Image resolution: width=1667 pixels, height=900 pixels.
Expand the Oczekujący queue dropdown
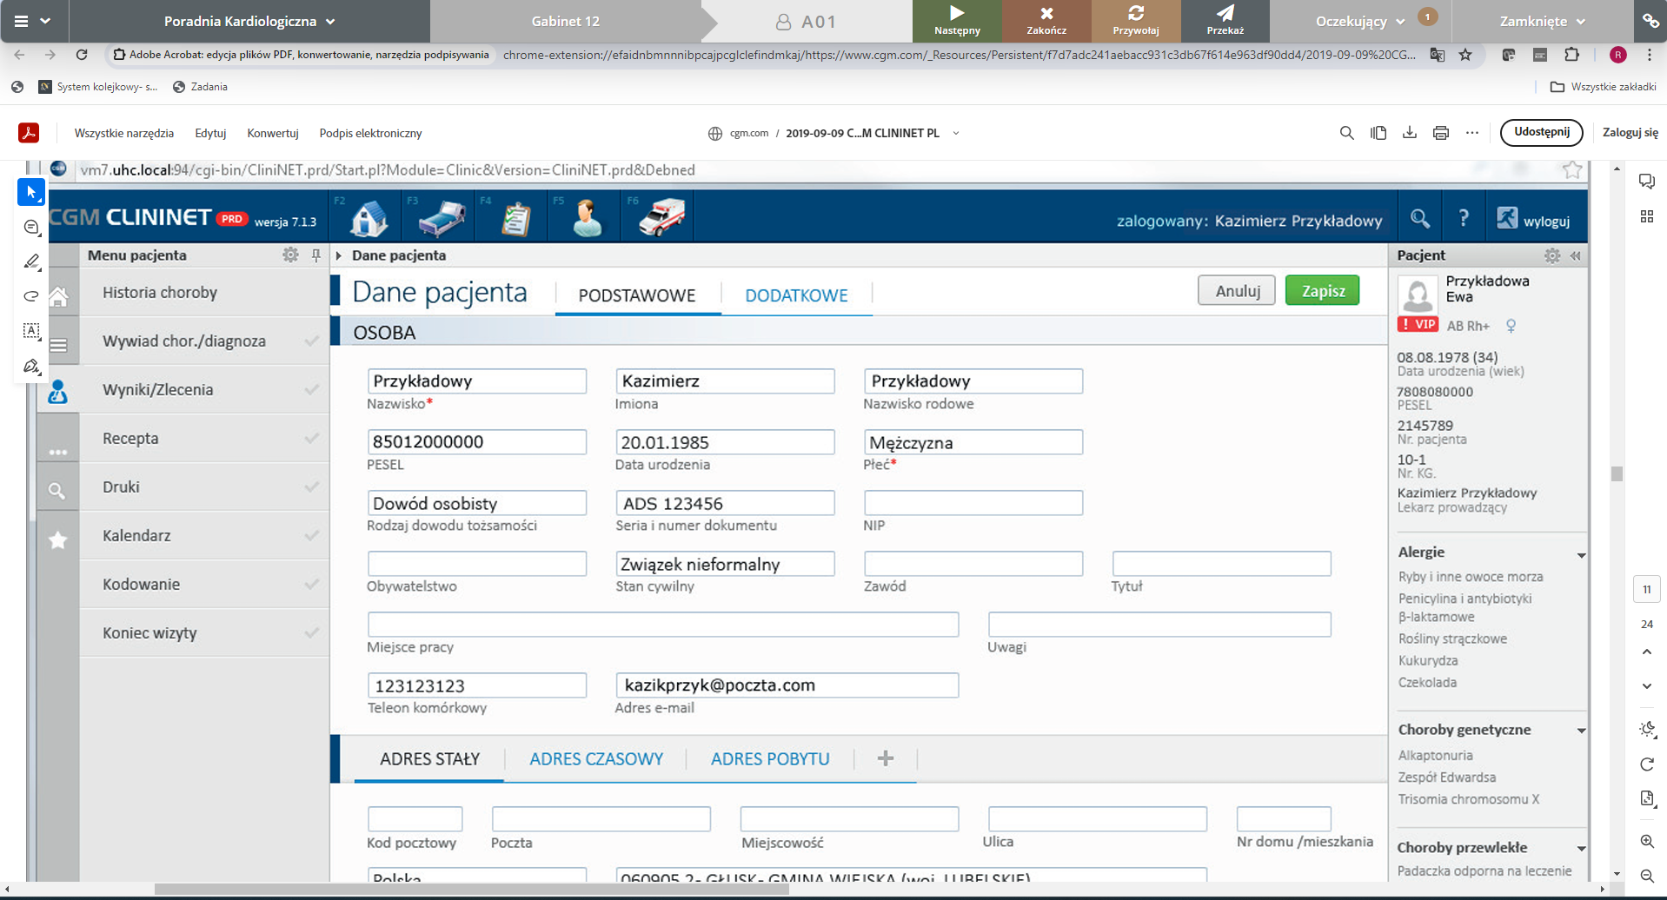tap(1360, 21)
